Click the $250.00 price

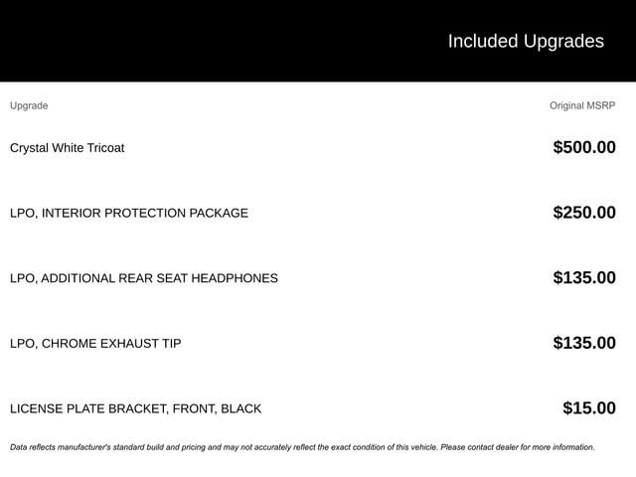(584, 213)
